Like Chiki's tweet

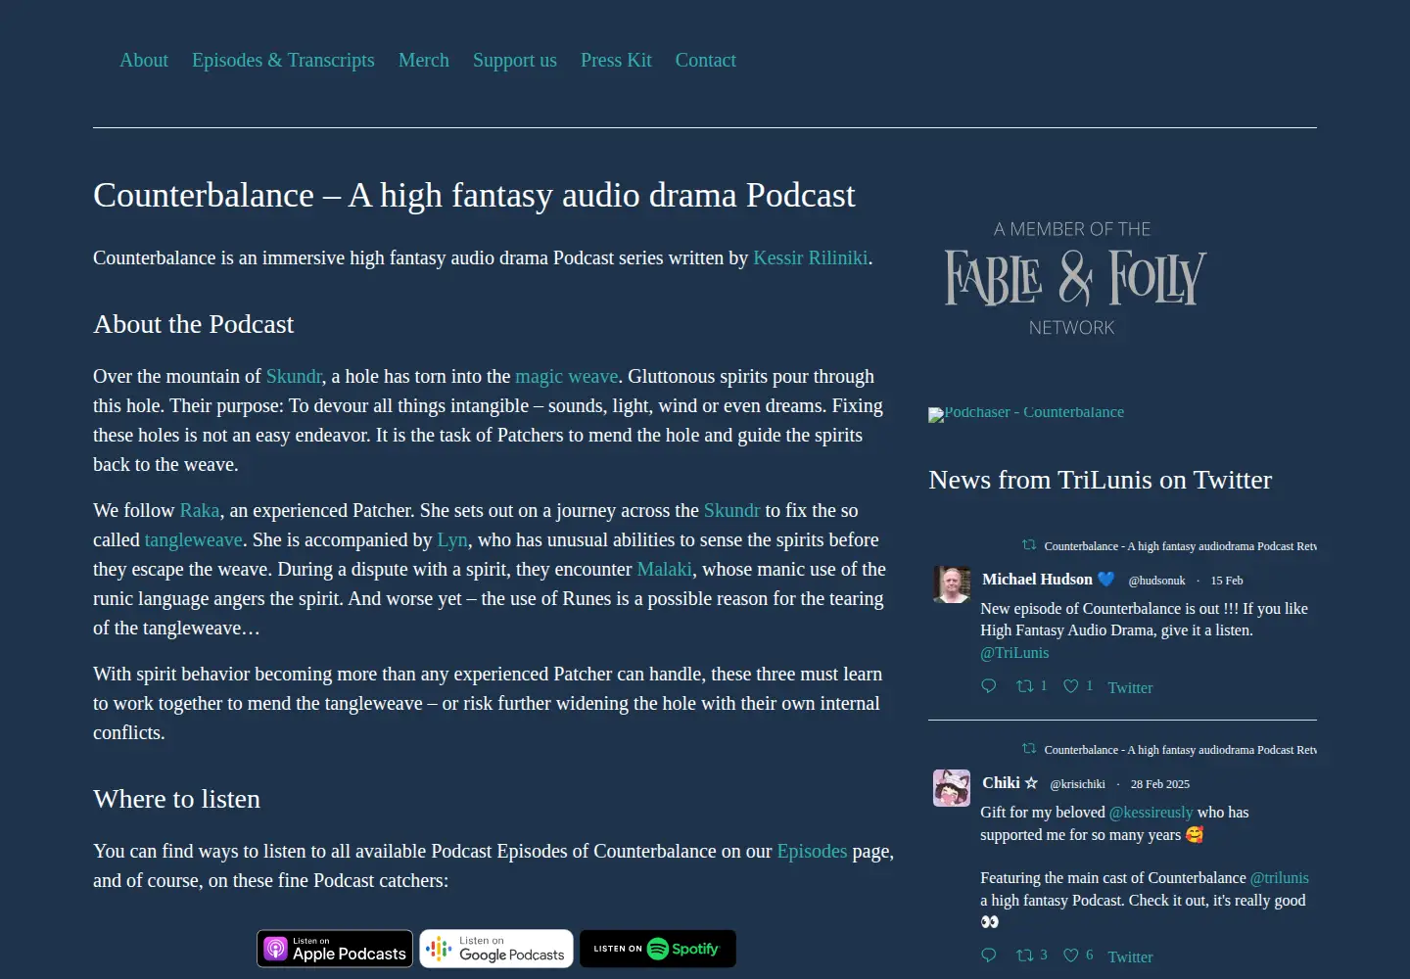pos(1078,956)
